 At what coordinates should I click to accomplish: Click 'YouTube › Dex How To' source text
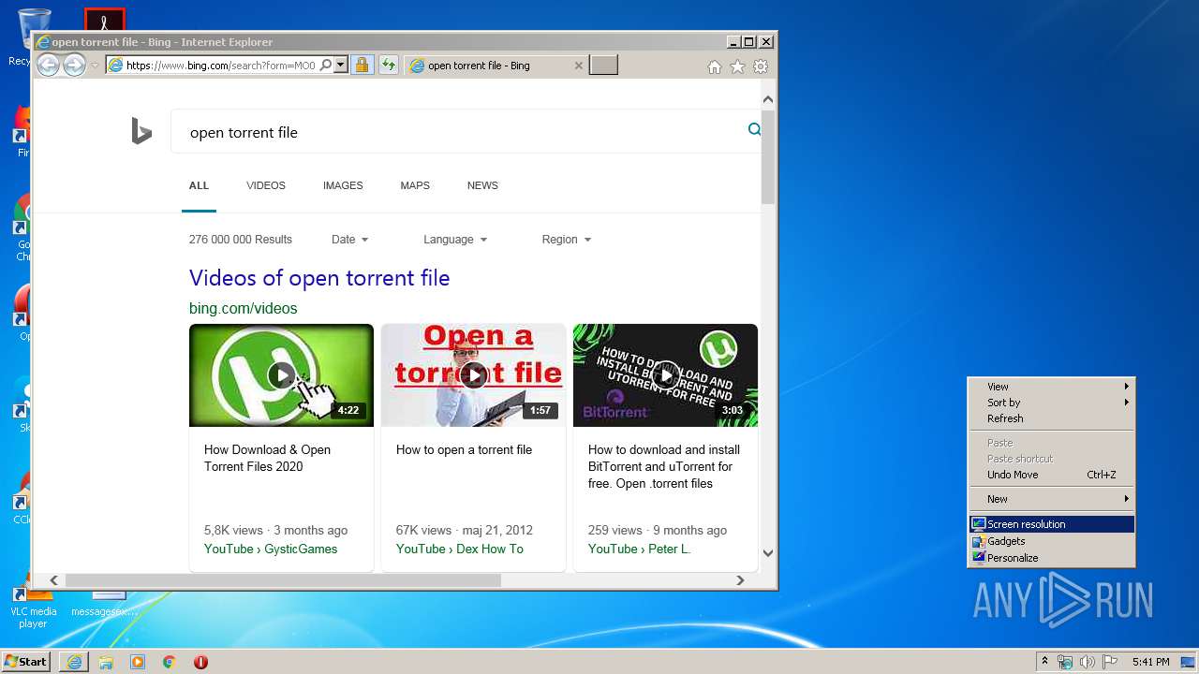click(x=460, y=549)
